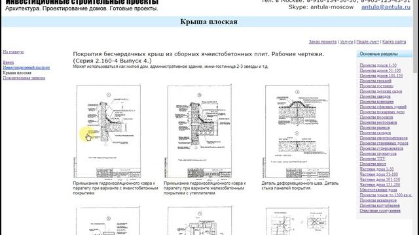The width and height of the screenshot is (419, 235).
Task: Open Проекты складов section
Action: pos(375,133)
